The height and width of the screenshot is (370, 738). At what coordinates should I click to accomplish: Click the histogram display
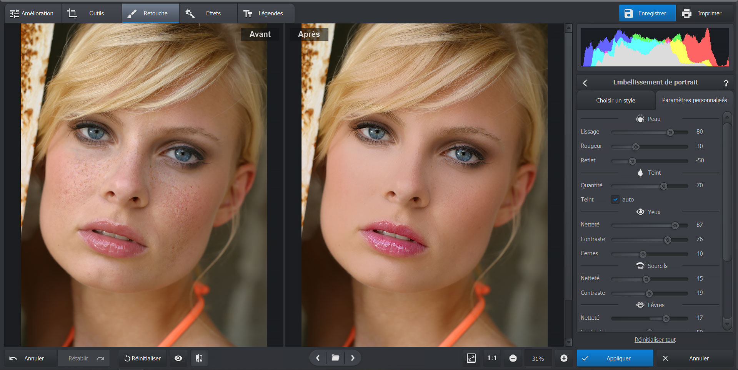[x=655, y=47]
